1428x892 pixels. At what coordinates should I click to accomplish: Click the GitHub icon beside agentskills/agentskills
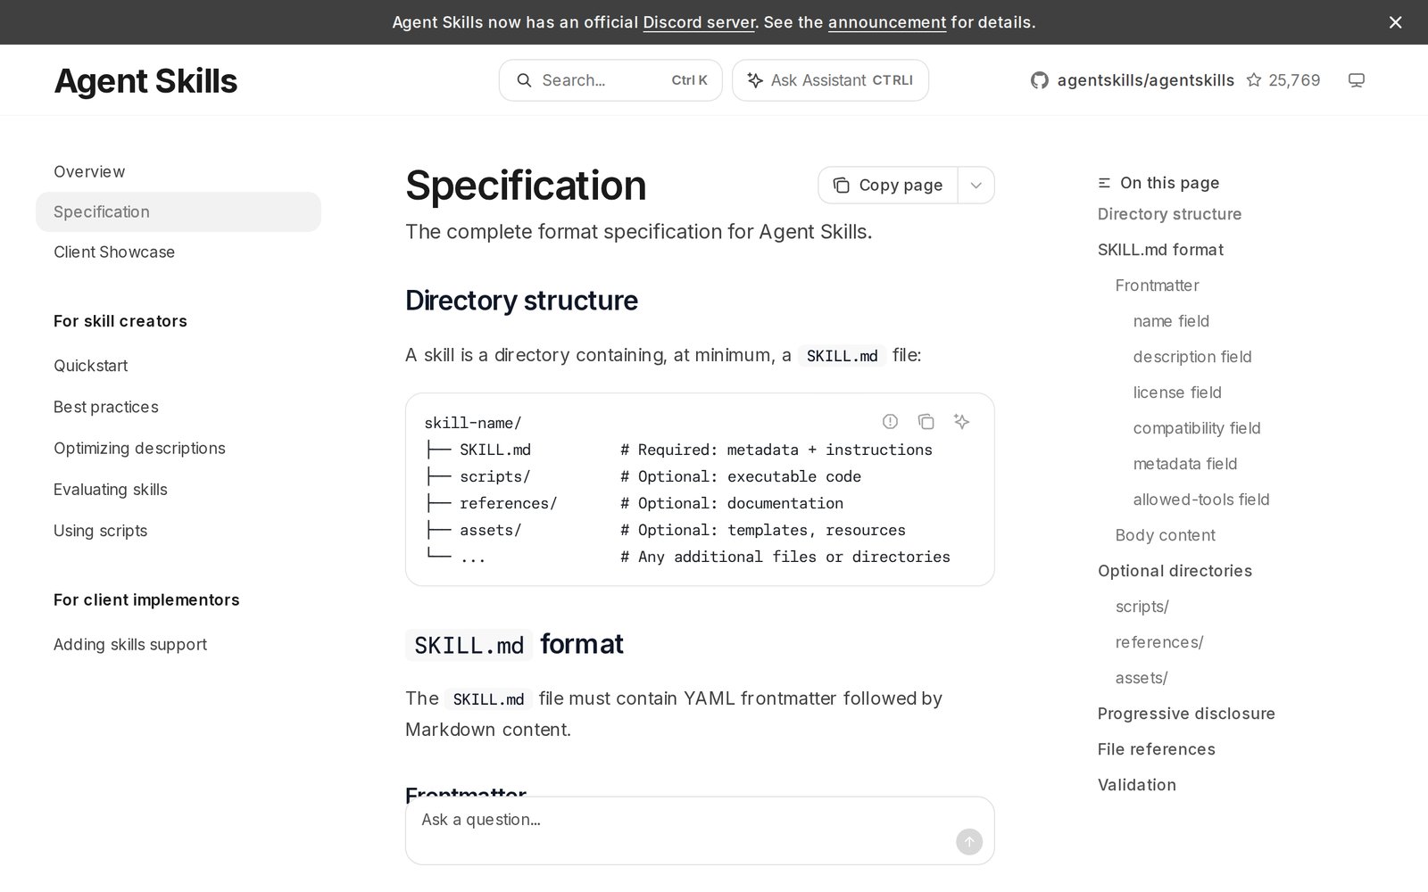click(1040, 80)
